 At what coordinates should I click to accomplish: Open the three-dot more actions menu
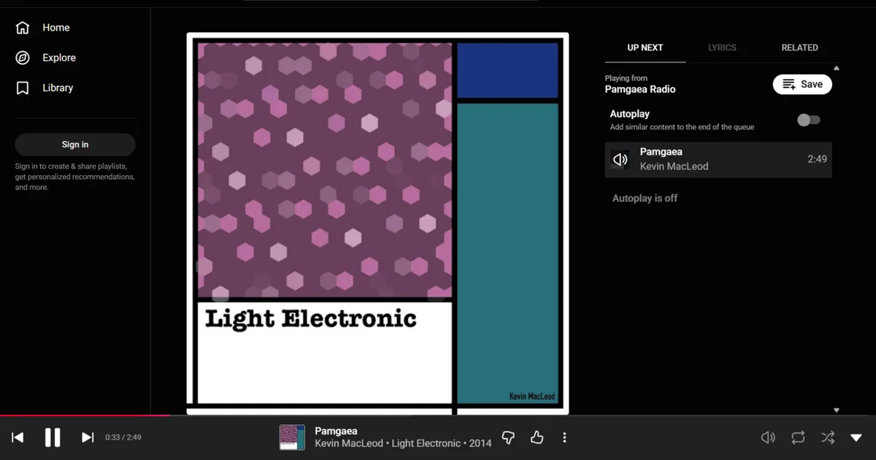564,437
